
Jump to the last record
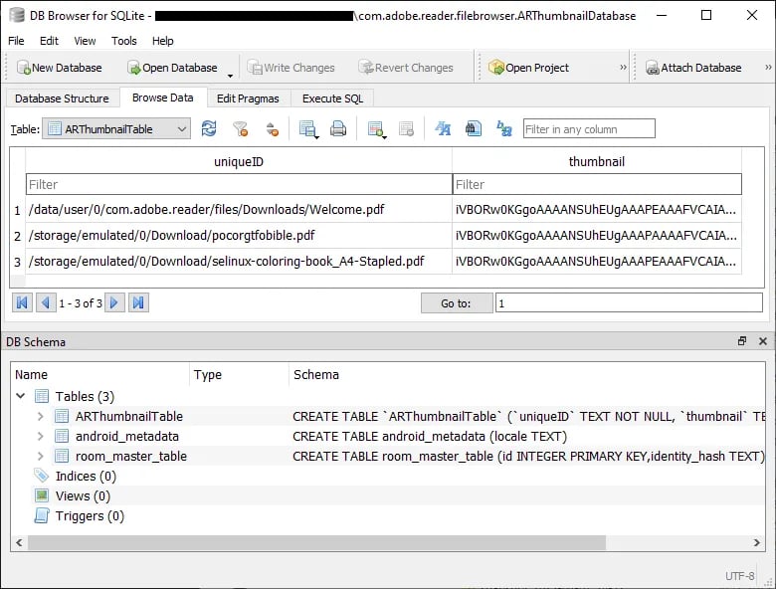click(138, 302)
